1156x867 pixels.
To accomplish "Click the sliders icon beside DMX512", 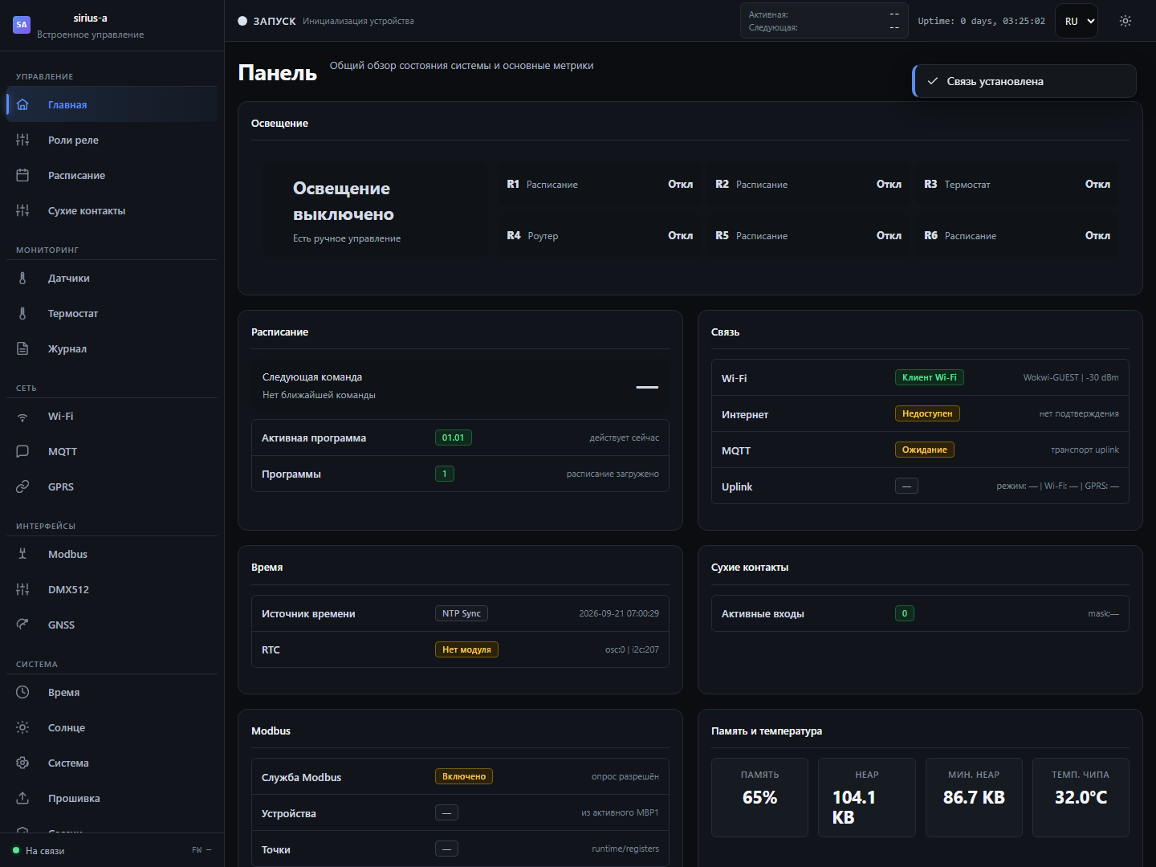I will tap(22, 589).
